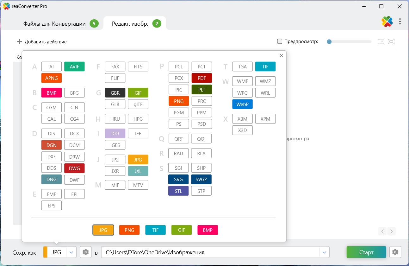Select the X3D format
The width and height of the screenshot is (409, 266).
pyautogui.click(x=243, y=130)
